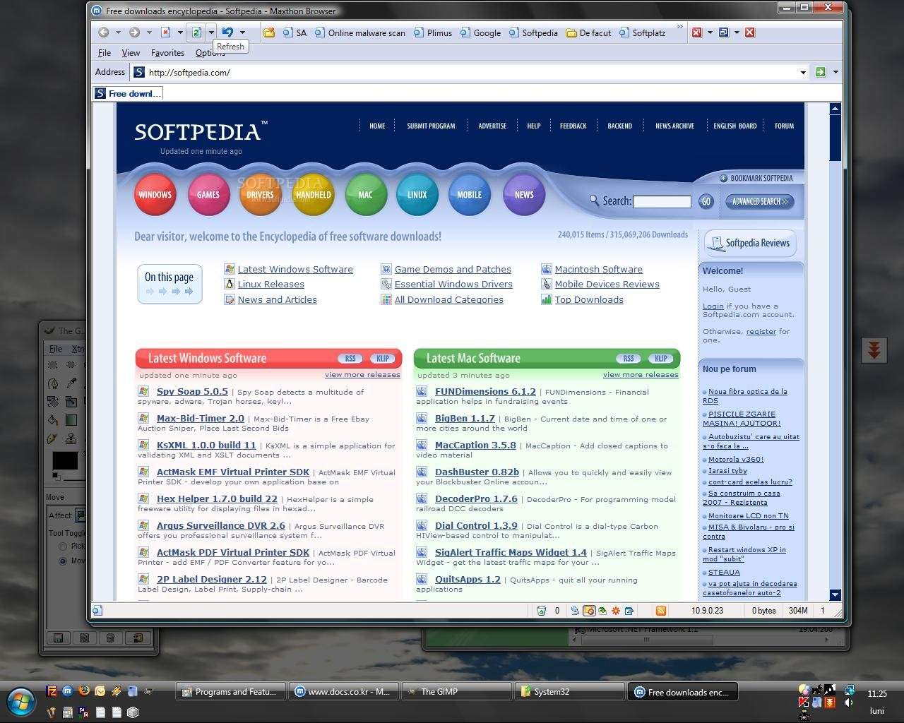
Task: Stop loading with the Stop button
Action: [x=165, y=32]
